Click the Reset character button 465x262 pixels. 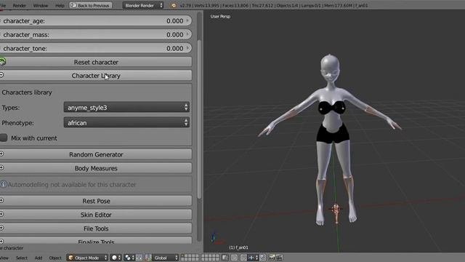click(96, 62)
